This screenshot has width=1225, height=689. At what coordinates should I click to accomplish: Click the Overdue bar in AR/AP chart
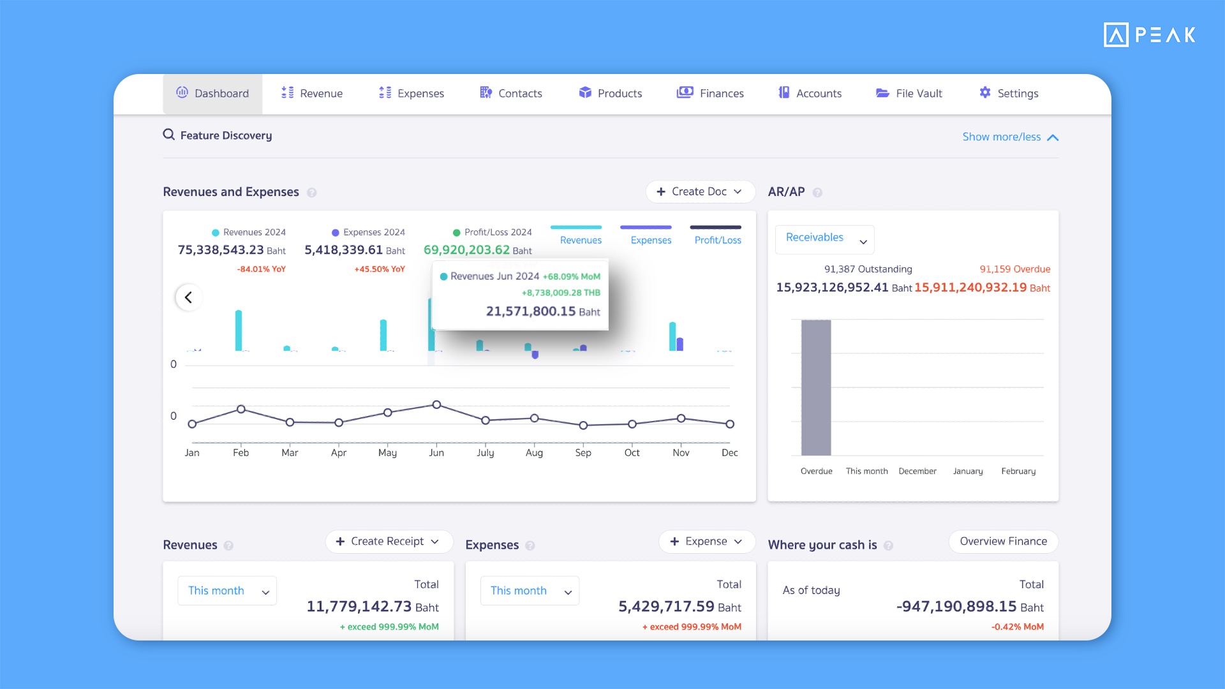point(816,387)
